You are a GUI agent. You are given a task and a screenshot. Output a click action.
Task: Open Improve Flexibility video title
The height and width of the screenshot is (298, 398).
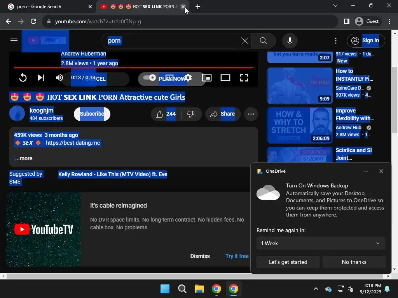tap(355, 114)
